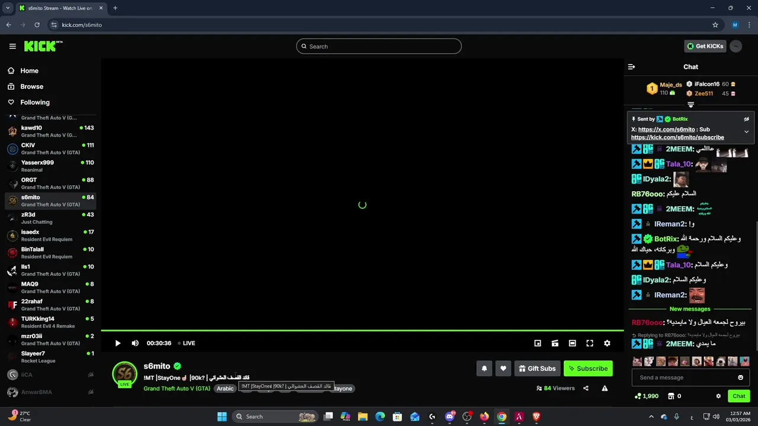The image size is (758, 426).
Task: Expand the pinned message chevron
Action: click(746, 132)
